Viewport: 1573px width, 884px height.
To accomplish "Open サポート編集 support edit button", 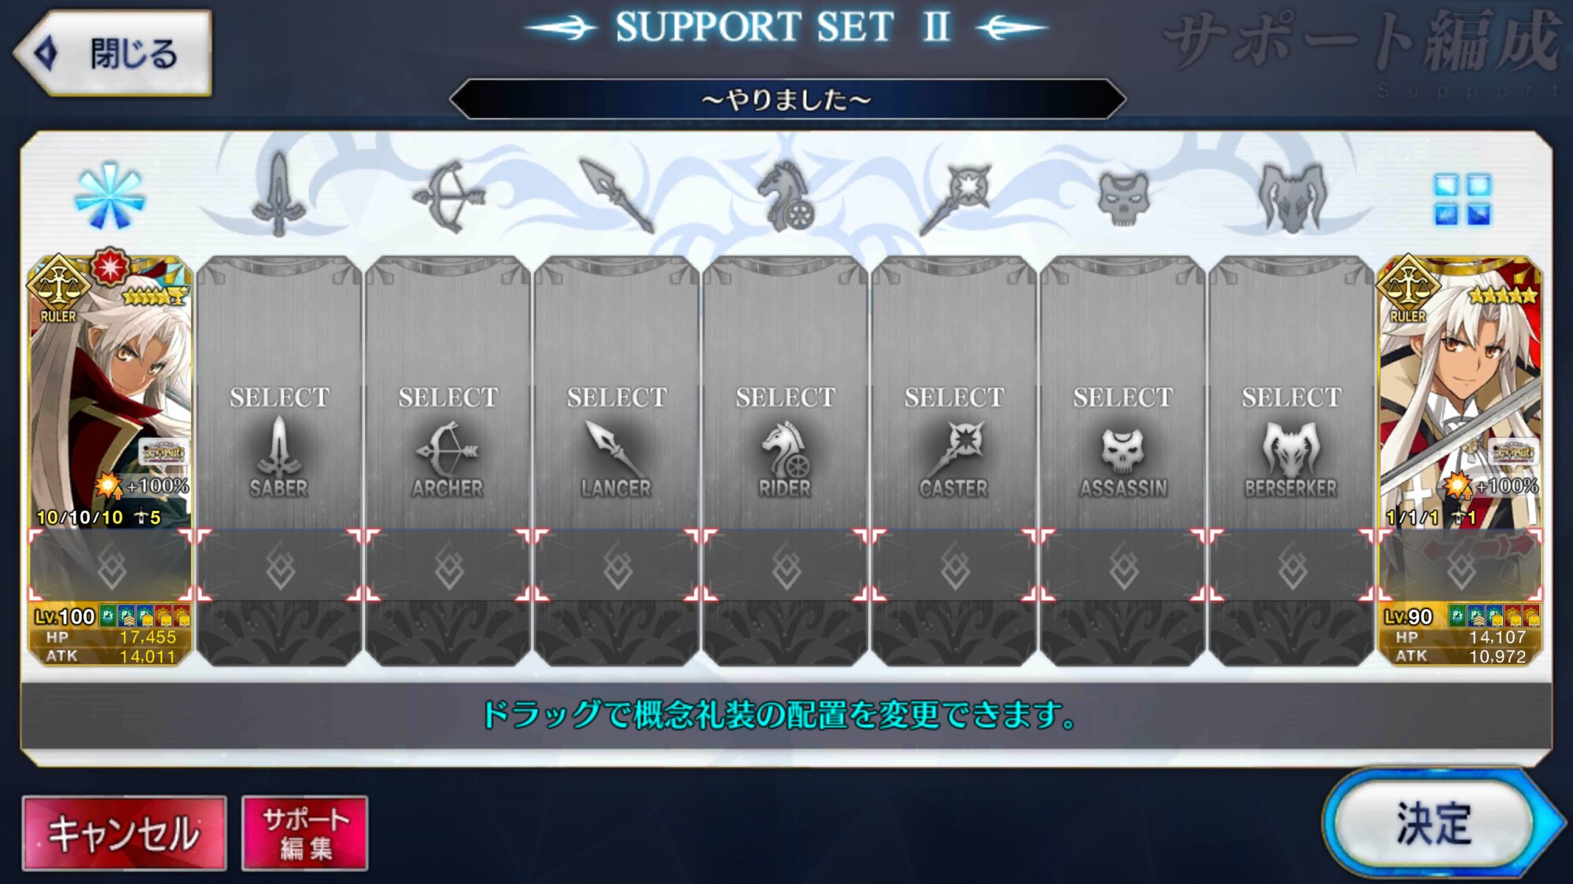I will (x=305, y=833).
